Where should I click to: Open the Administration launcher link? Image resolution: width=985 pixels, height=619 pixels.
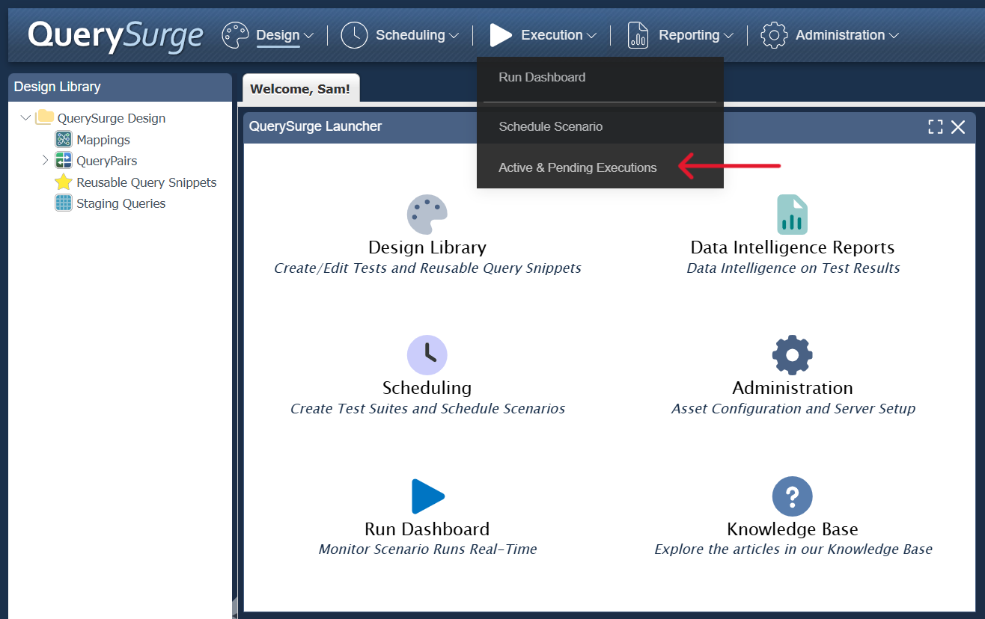tap(793, 388)
